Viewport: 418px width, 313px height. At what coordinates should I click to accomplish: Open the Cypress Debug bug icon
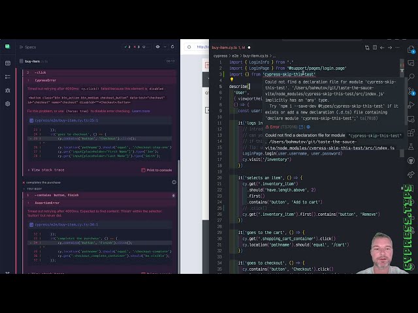(8, 90)
